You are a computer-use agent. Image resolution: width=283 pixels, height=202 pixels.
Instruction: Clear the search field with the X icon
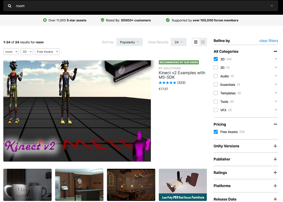tap(272, 6)
